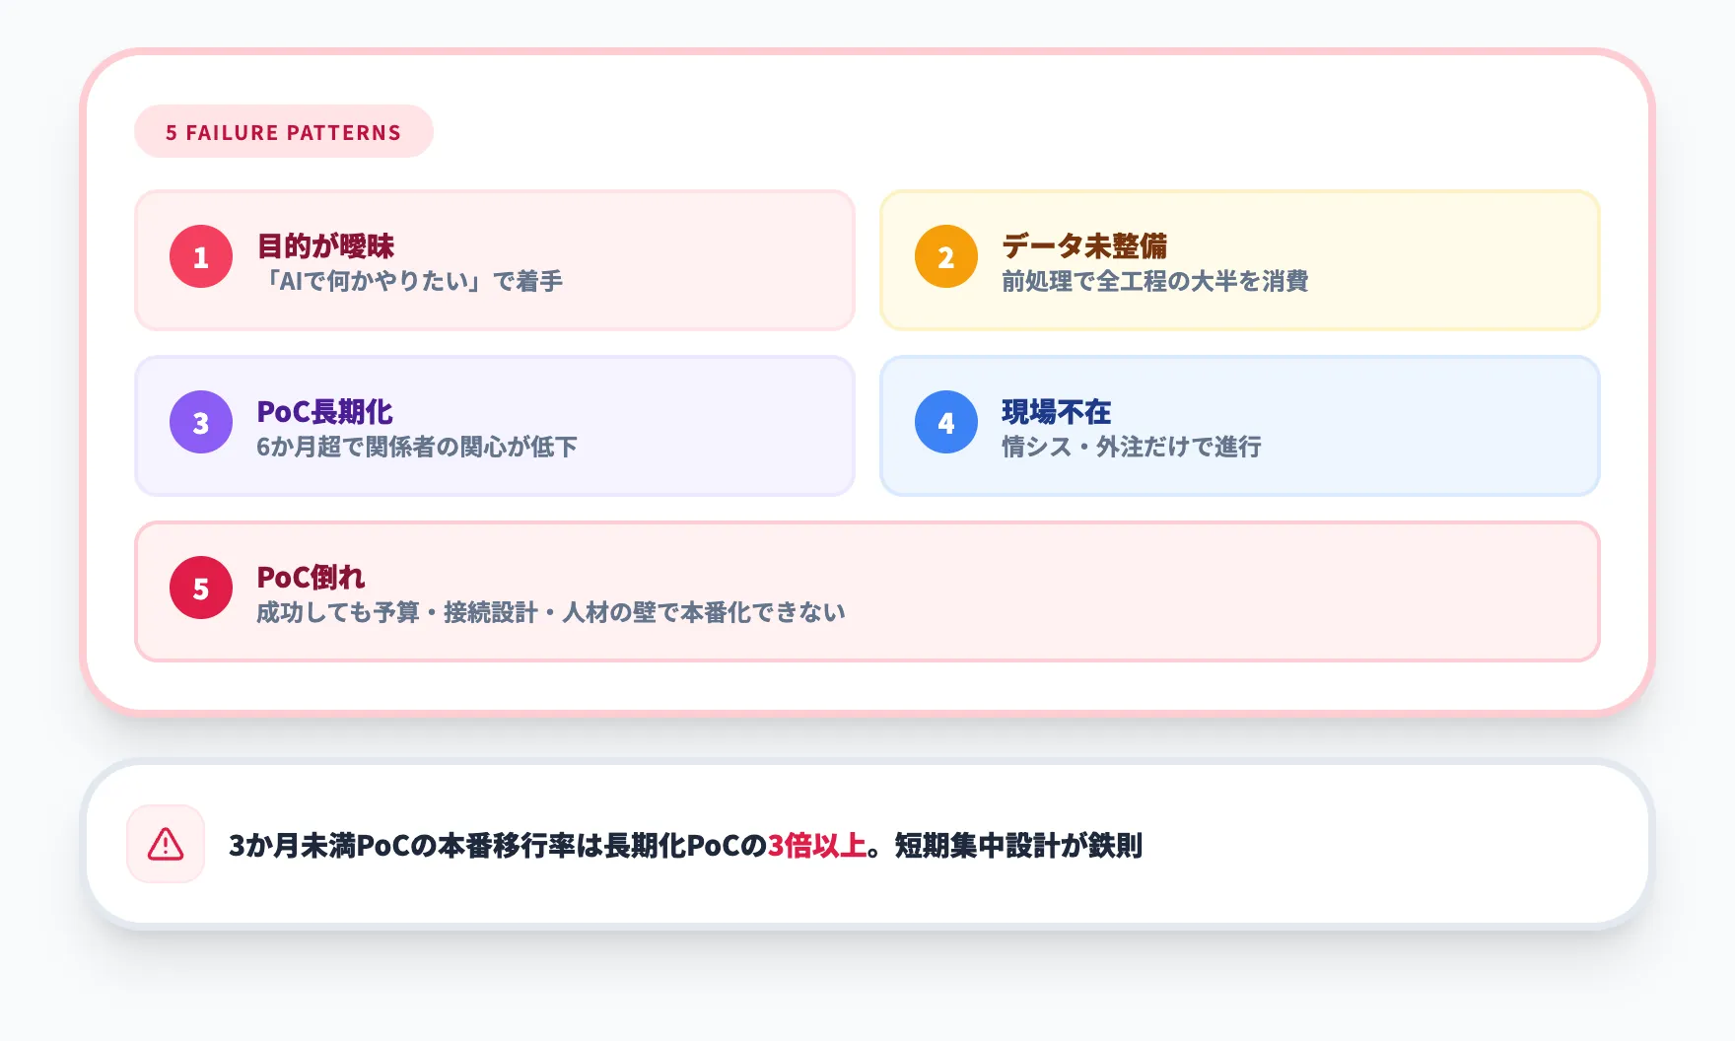Click the red number 5 badge
Image resolution: width=1735 pixels, height=1041 pixels.
[x=200, y=589]
